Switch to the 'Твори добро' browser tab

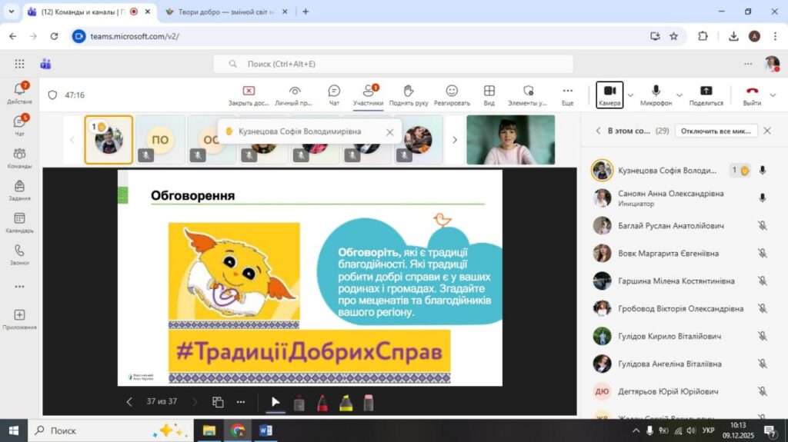coord(223,12)
